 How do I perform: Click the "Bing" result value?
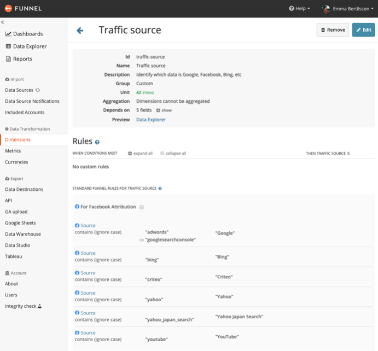(222, 256)
